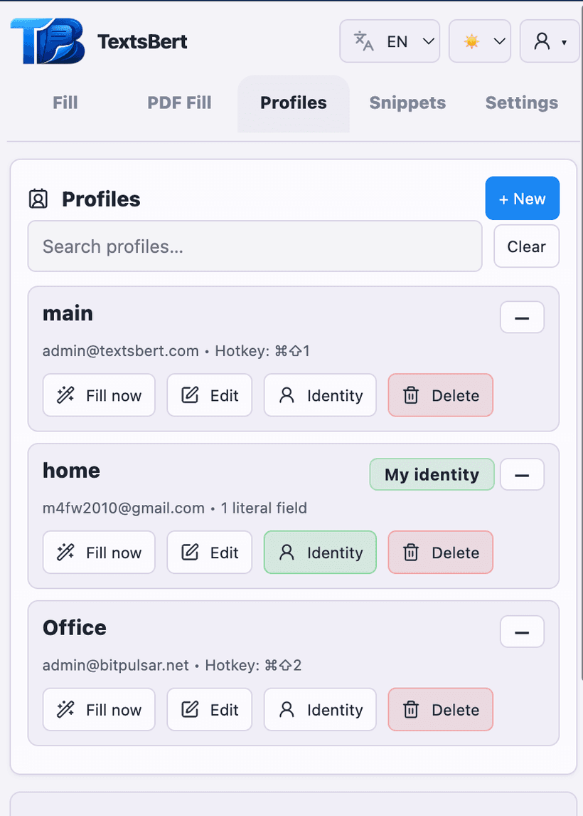Click the Profiles badge icon in the panel header
Viewport: 583px width, 816px height.
pyautogui.click(x=39, y=199)
